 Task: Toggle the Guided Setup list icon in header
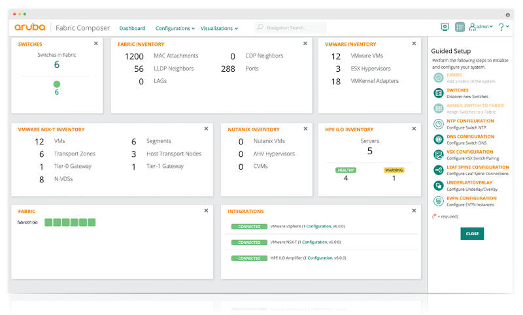pos(460,27)
